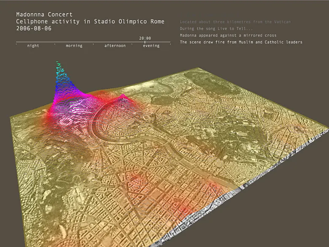Select the night segment of the timeline
The image size is (329, 247).
(33, 46)
